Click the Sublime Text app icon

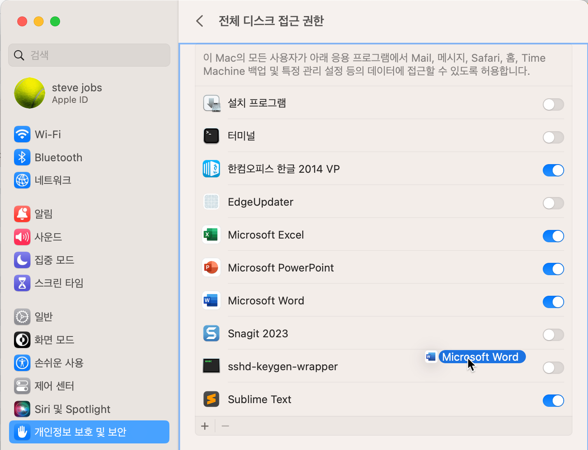point(211,399)
